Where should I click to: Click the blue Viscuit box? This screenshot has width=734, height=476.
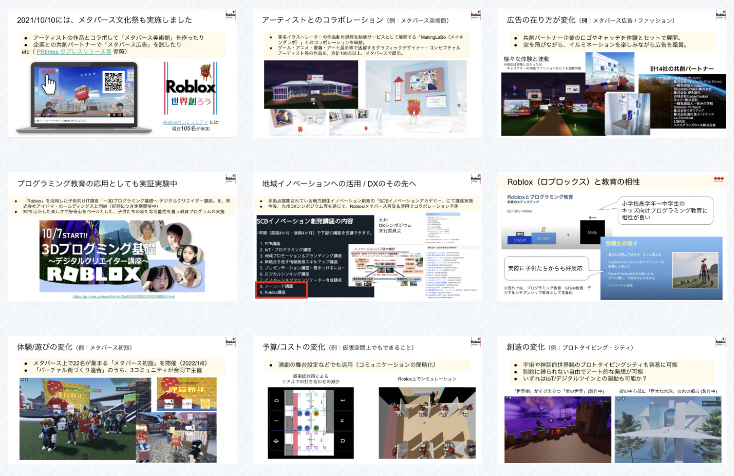[x=520, y=240]
